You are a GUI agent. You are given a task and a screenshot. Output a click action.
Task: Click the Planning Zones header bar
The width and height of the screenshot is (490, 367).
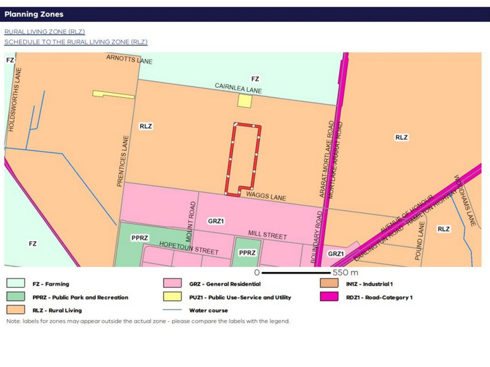click(245, 14)
